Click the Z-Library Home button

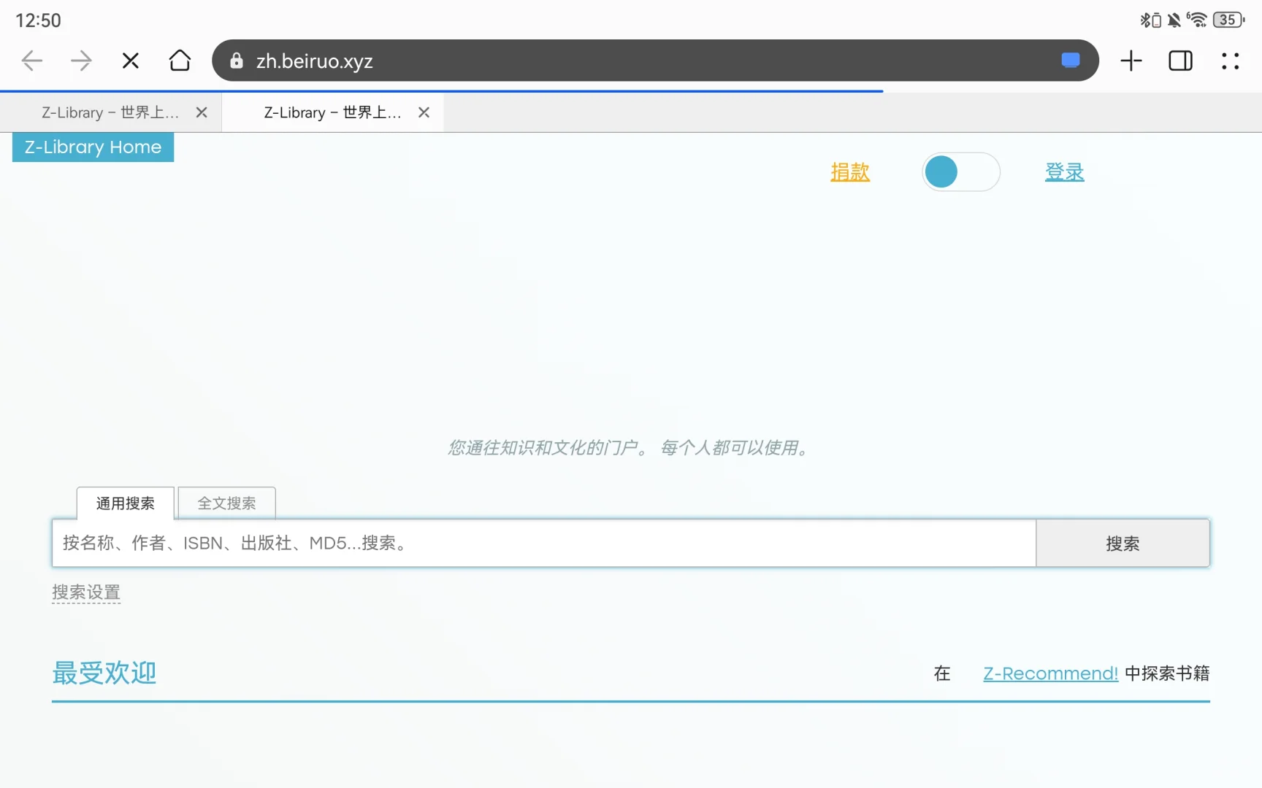pyautogui.click(x=93, y=147)
